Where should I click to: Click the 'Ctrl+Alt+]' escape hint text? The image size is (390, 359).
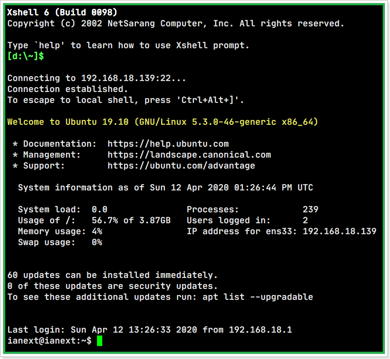208,100
